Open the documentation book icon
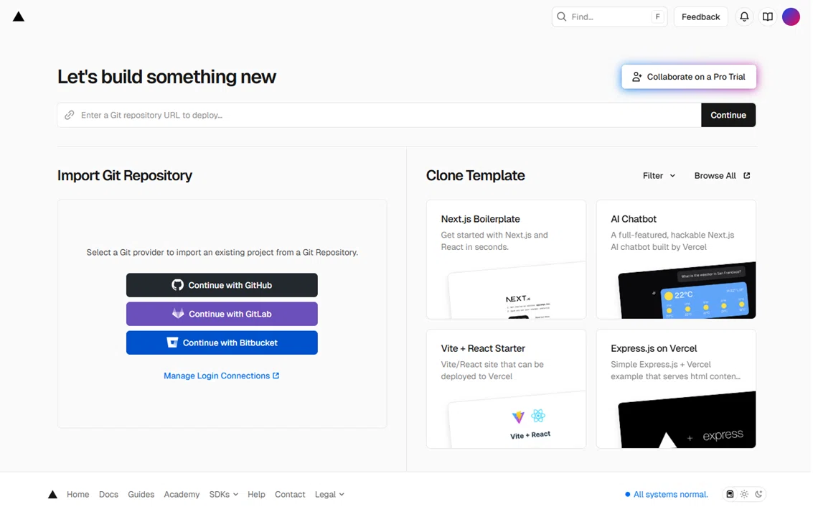The width and height of the screenshot is (813, 517). pos(767,17)
